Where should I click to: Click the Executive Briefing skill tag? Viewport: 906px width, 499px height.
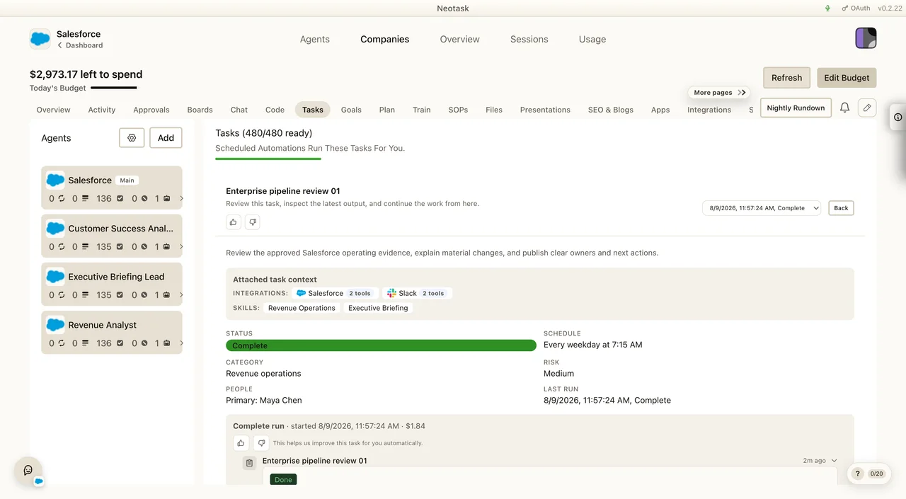coord(378,308)
